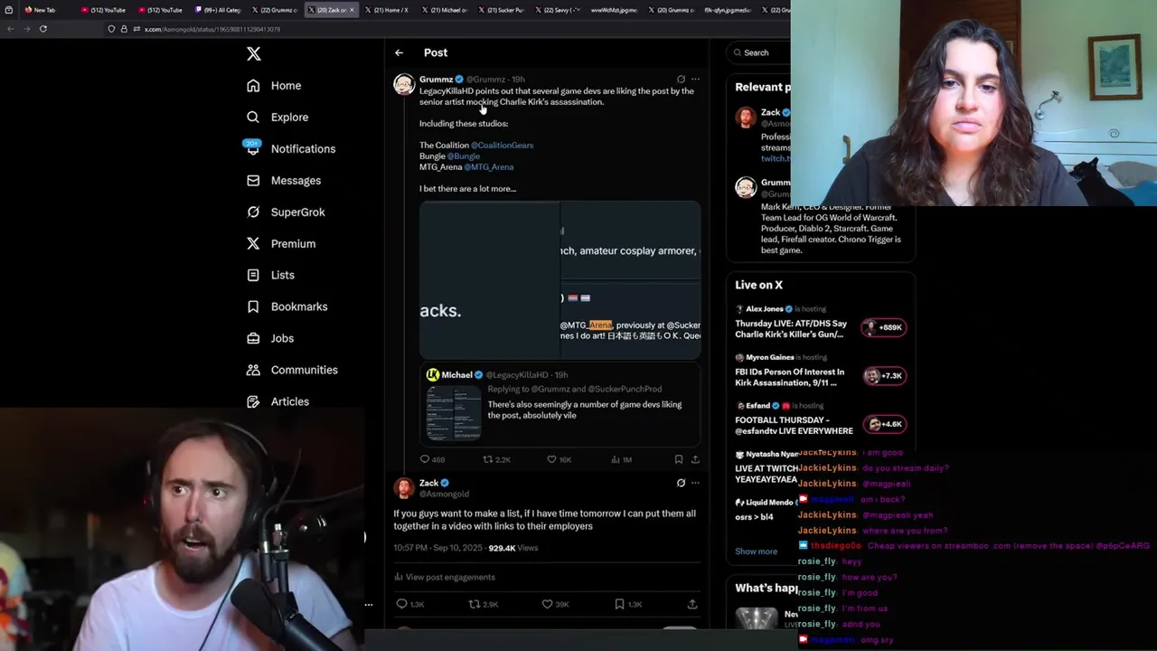Repost Zack's post with 2.9K reposts
This screenshot has width=1157, height=651.
pos(483,604)
